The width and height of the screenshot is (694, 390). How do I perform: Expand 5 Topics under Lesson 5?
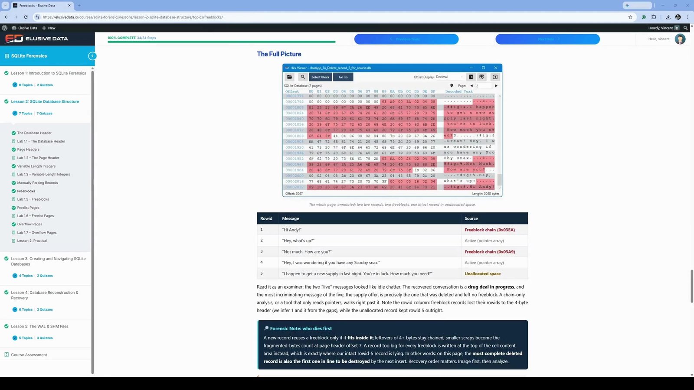[15, 338]
